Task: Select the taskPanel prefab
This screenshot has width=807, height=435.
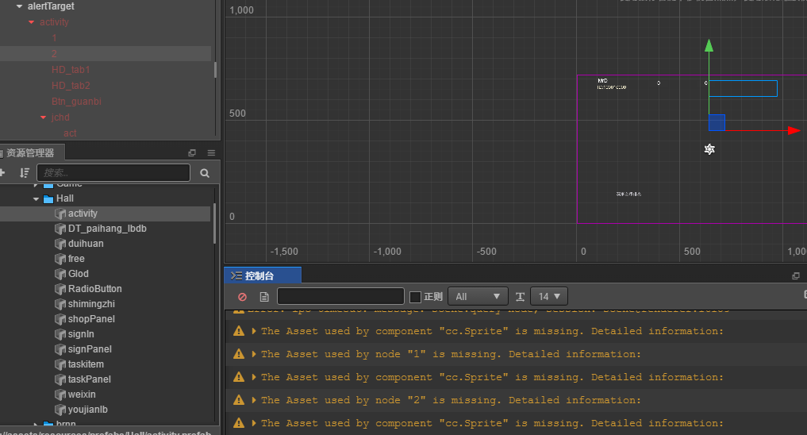Action: pyautogui.click(x=89, y=379)
